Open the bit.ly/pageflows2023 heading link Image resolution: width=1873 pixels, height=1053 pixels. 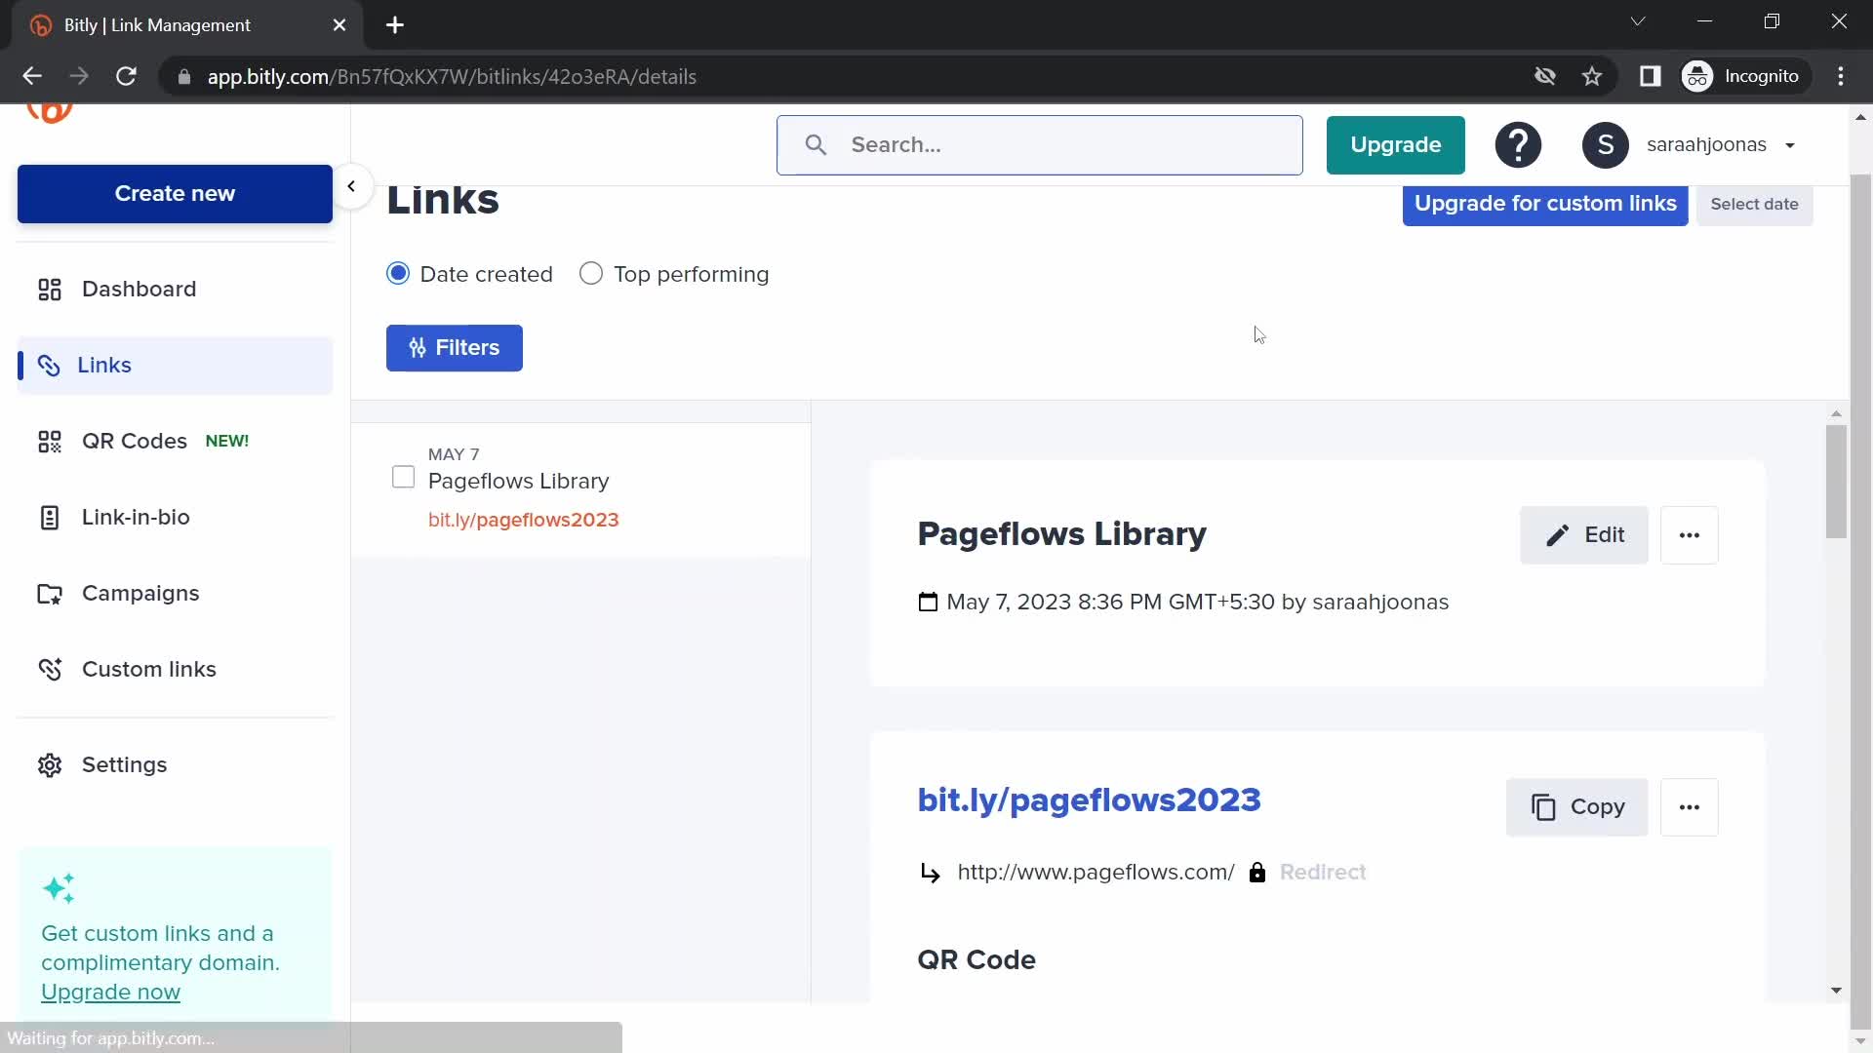pyautogui.click(x=1089, y=800)
